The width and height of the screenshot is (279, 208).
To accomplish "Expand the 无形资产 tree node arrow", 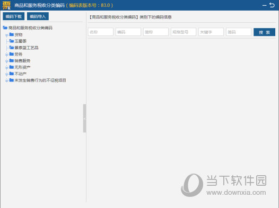I will coord(6,68).
